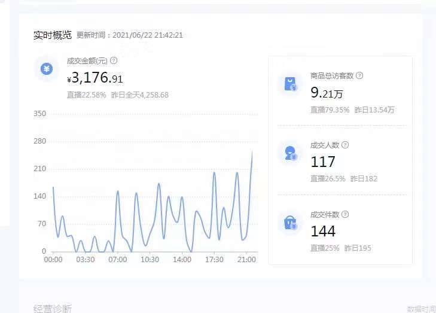Click the chart peak near 21:00

coord(252,151)
